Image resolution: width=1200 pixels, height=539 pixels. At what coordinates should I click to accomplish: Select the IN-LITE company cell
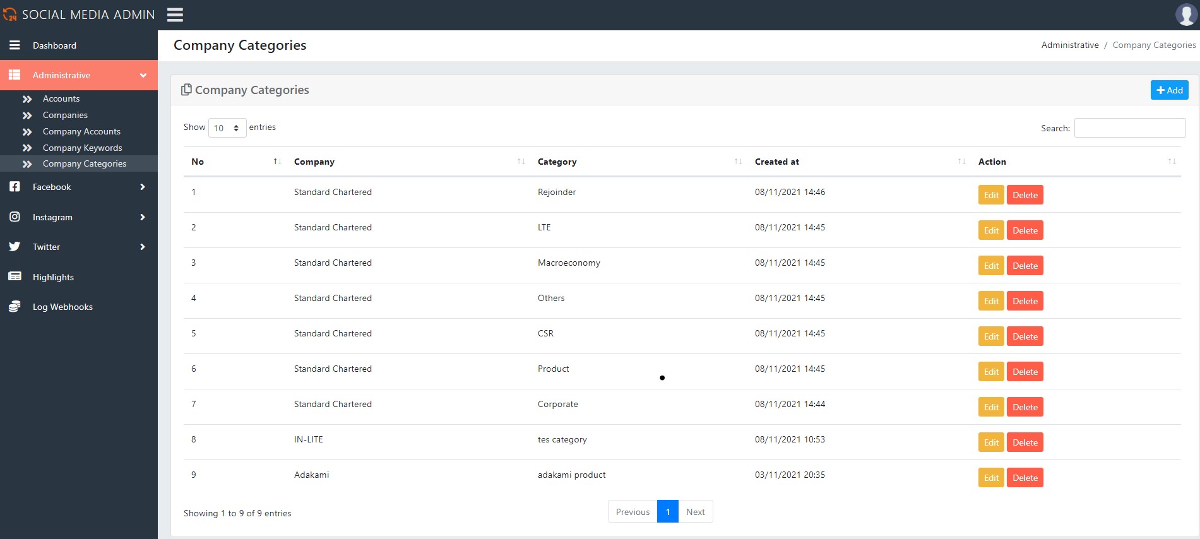(x=309, y=439)
